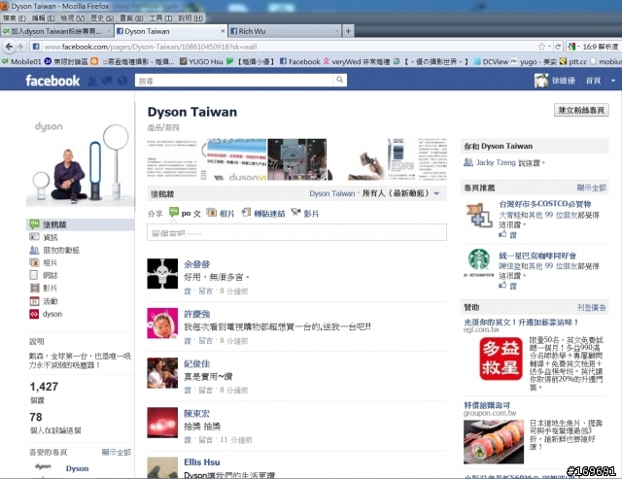Open the COSTCO recommended page link

tap(545, 204)
